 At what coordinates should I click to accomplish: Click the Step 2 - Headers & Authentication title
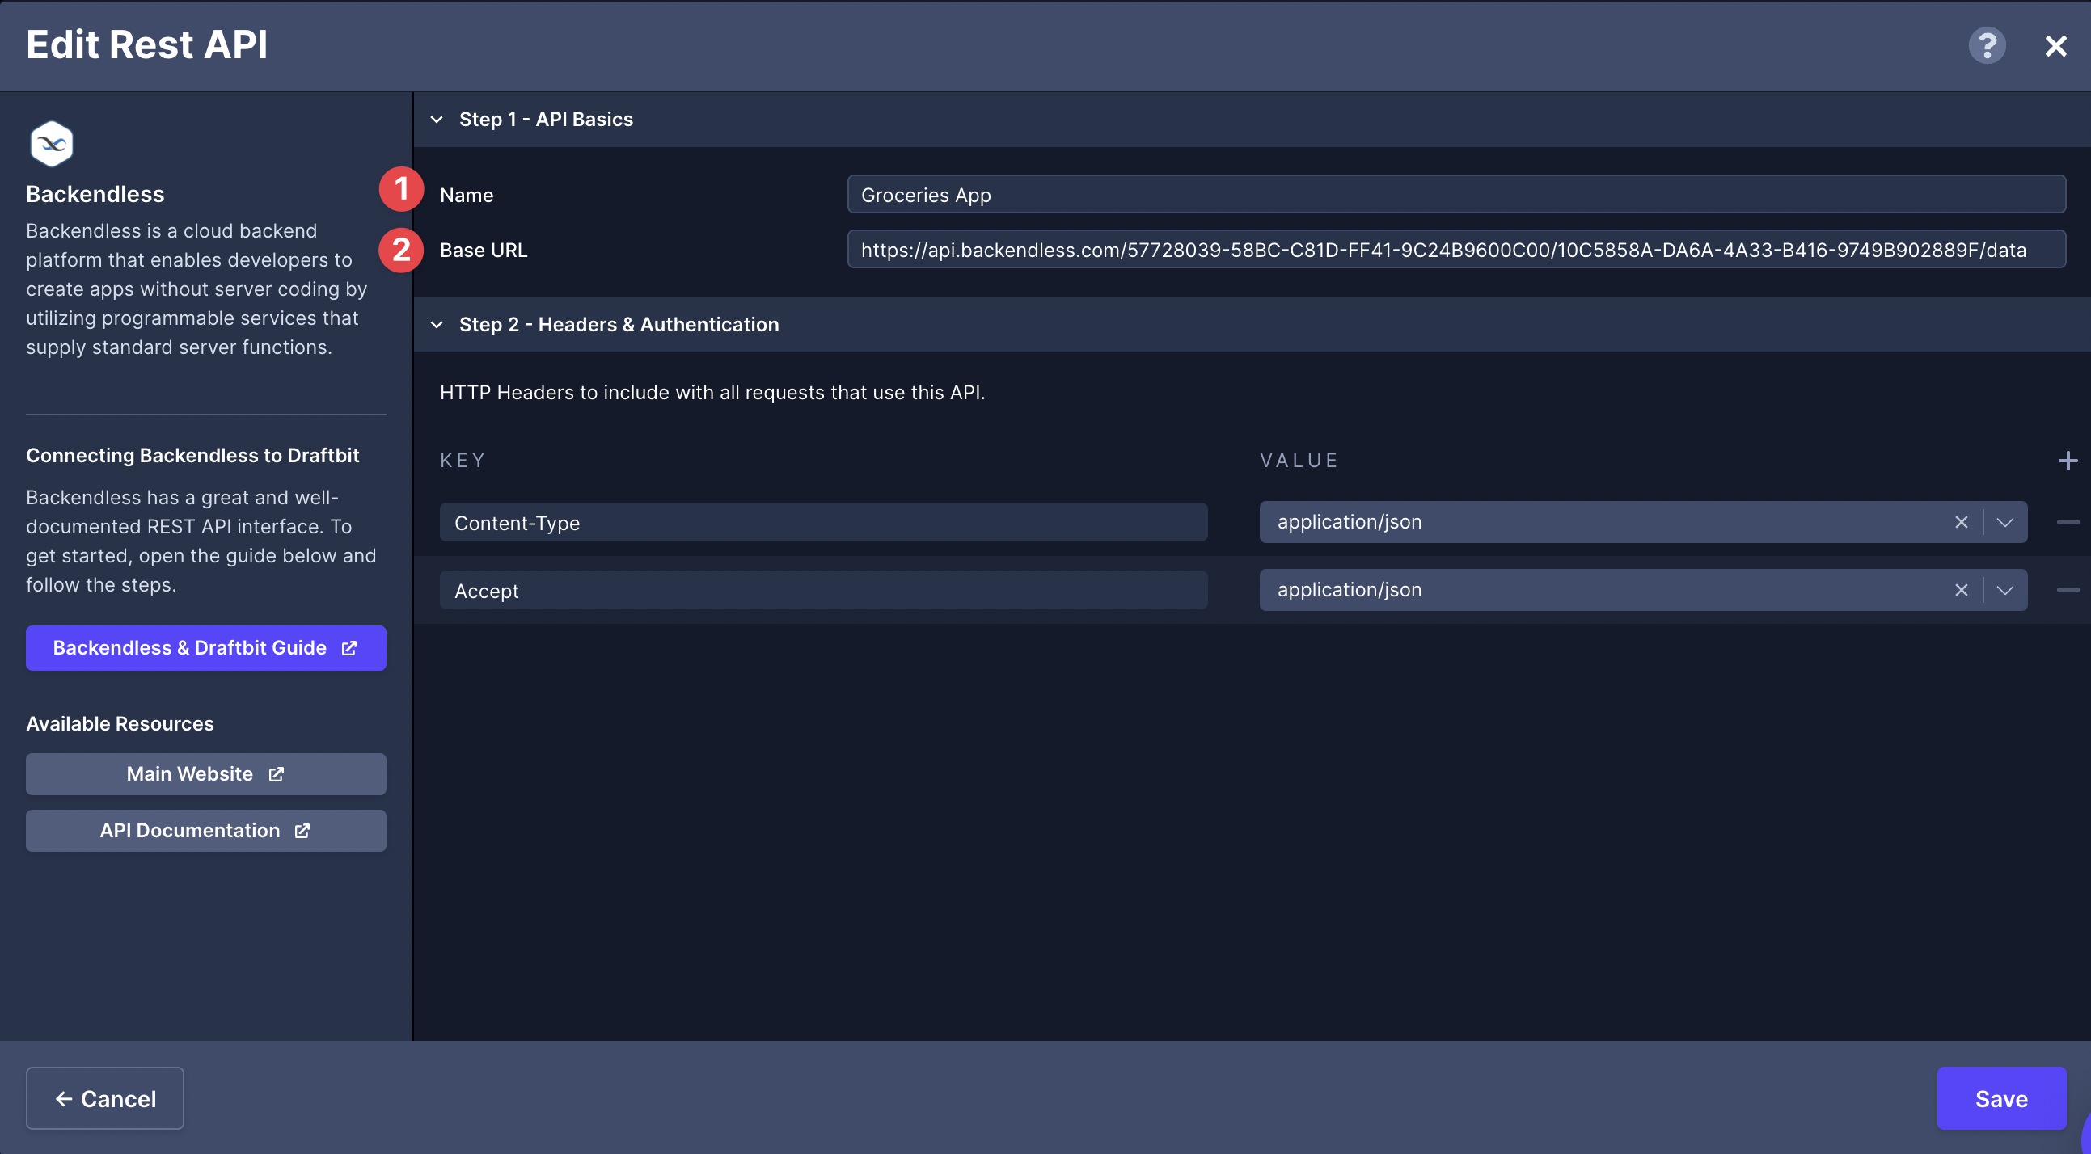[619, 325]
